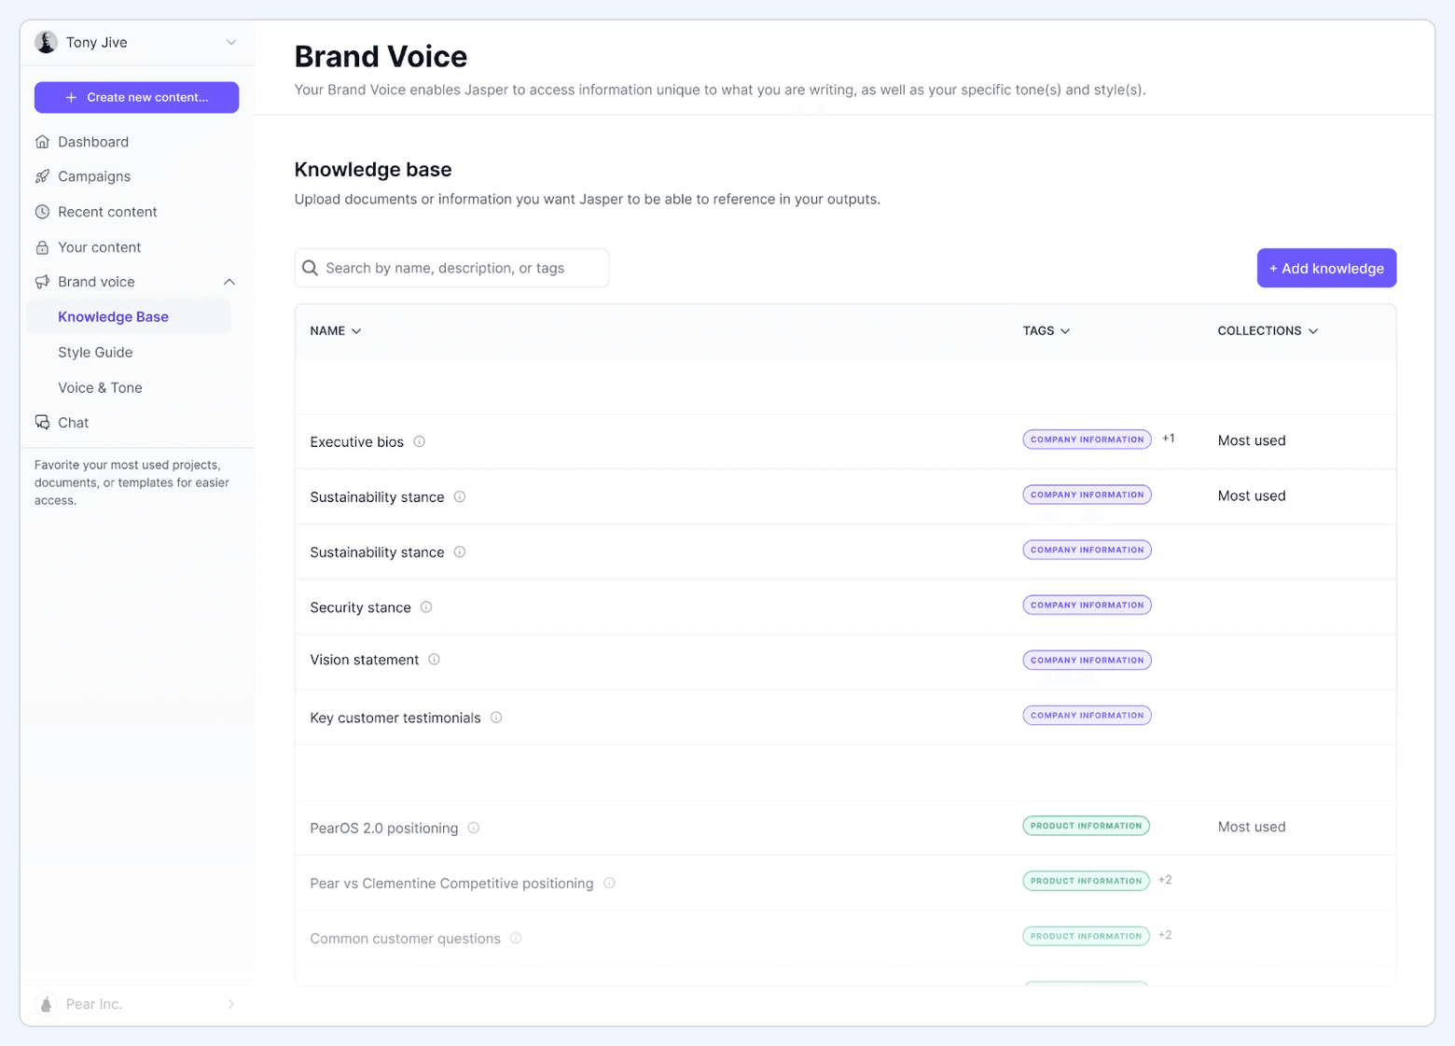1455x1046 pixels.
Task: Select the Campaigns rocket icon
Action: click(x=43, y=176)
